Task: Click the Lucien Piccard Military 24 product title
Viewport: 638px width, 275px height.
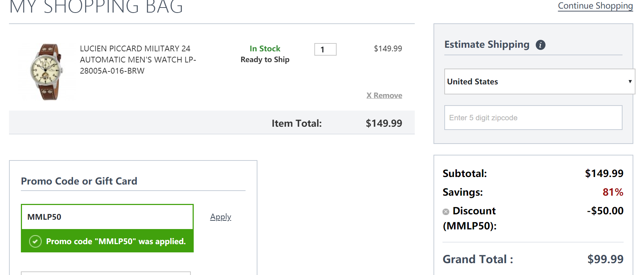Action: [138, 60]
